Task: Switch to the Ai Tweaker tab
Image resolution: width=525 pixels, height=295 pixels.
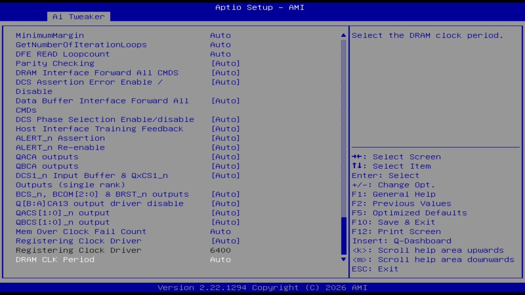Action: click(78, 16)
